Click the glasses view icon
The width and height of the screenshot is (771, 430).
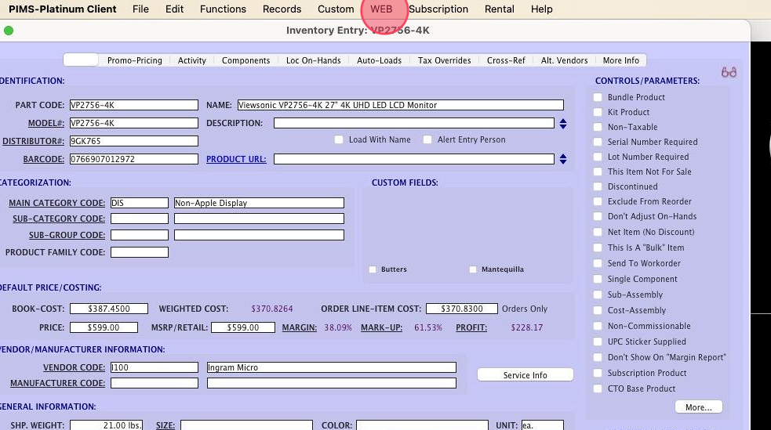(x=729, y=72)
